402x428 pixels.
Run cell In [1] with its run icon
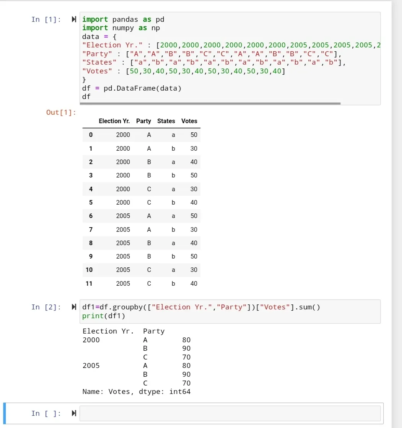pos(74,19)
